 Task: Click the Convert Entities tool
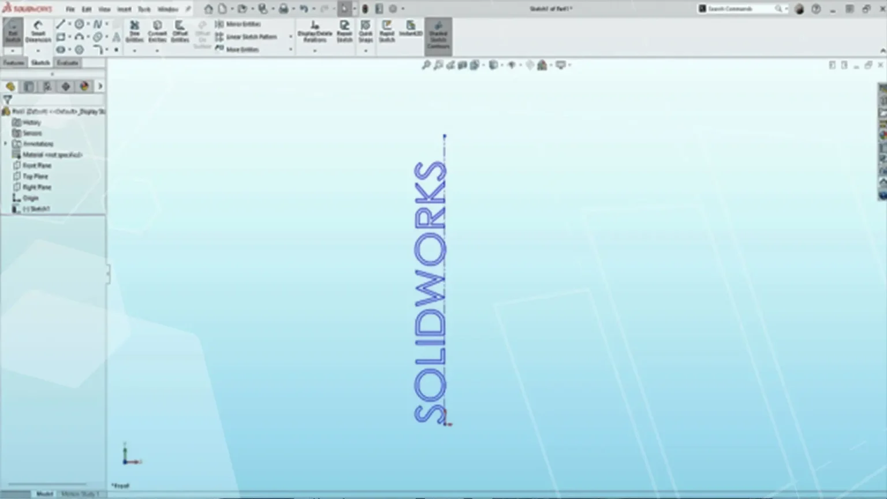click(157, 32)
